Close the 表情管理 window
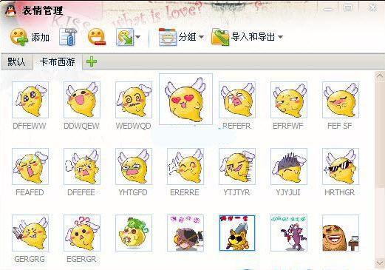Image resolution: width=385 pixels, height=270 pixels. coord(372,8)
